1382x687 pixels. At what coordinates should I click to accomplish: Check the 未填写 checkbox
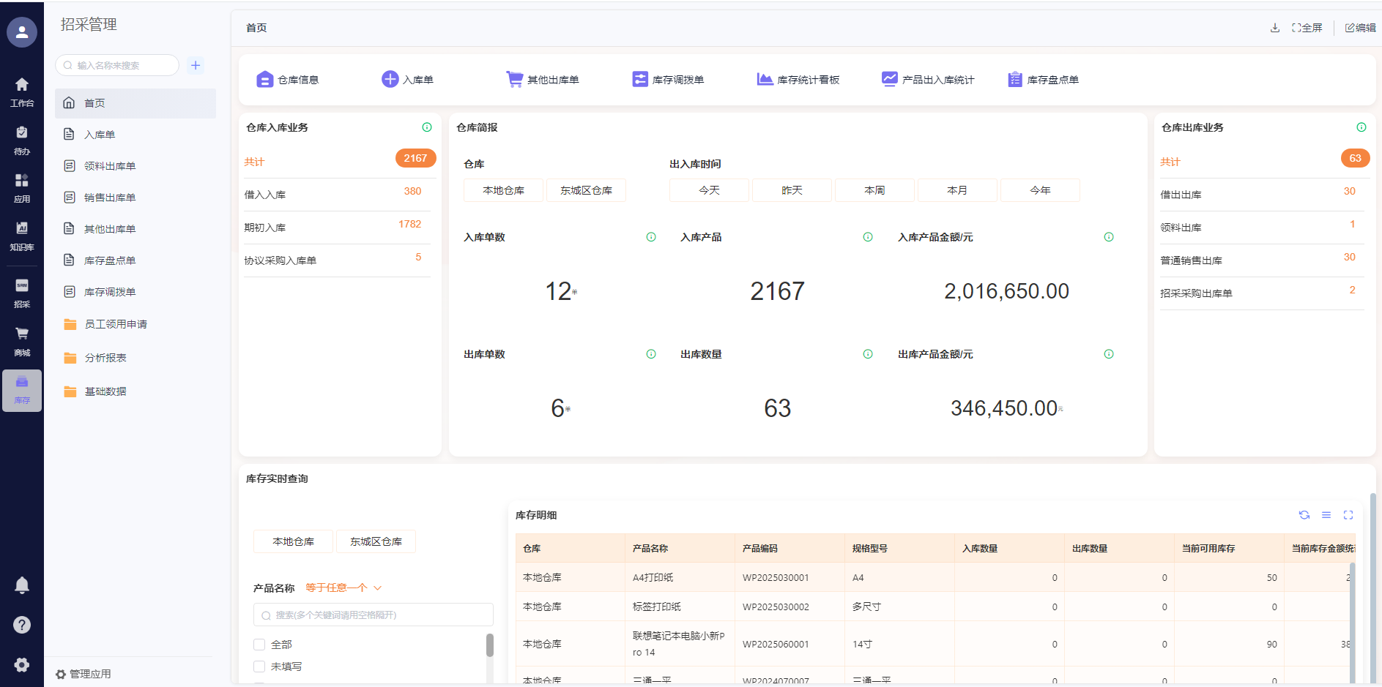(259, 667)
